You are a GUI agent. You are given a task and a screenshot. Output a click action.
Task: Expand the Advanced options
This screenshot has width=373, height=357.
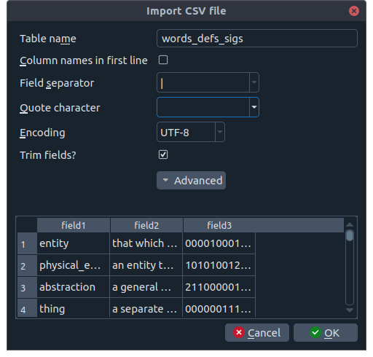(x=191, y=181)
